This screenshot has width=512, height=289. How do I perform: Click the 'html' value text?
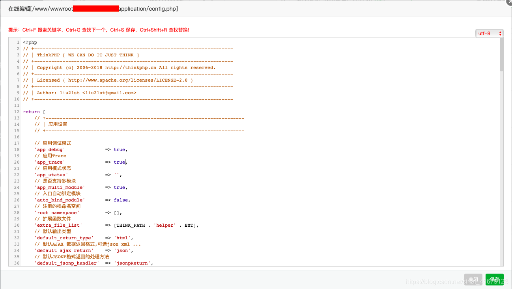click(x=122, y=238)
